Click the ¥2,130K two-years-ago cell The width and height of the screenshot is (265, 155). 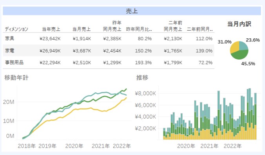(x=173, y=39)
